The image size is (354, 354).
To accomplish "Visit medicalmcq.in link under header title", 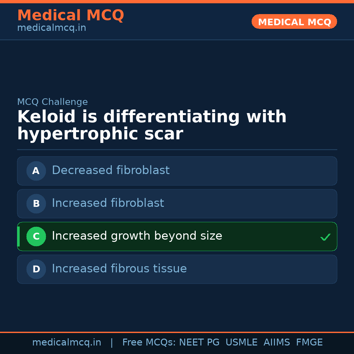I will (51, 28).
